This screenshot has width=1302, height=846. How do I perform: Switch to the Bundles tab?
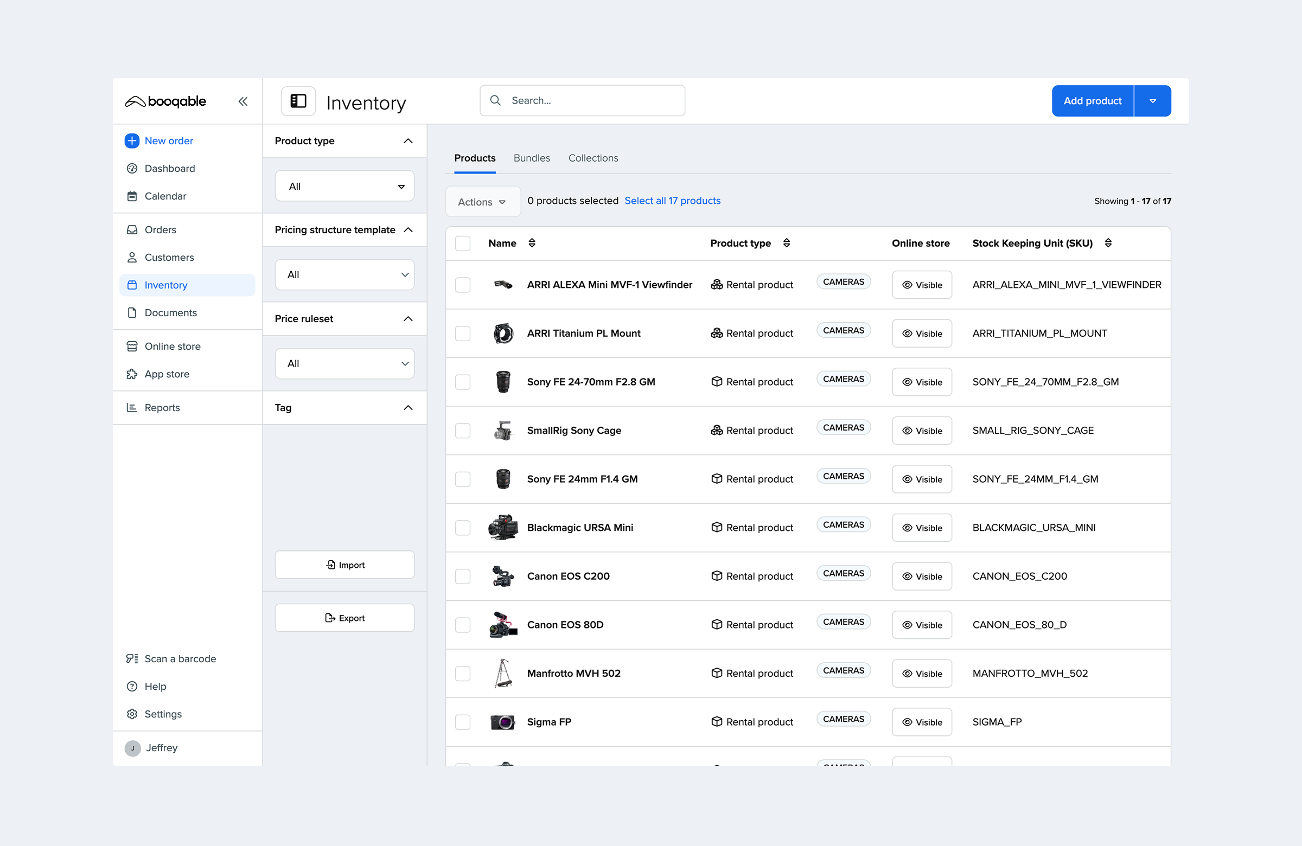531,158
